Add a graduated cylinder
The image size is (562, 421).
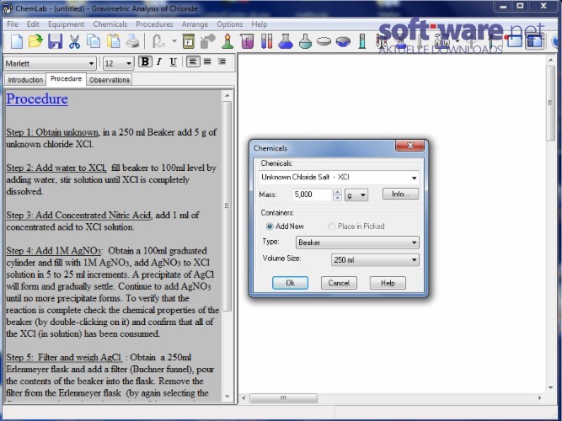point(362,41)
